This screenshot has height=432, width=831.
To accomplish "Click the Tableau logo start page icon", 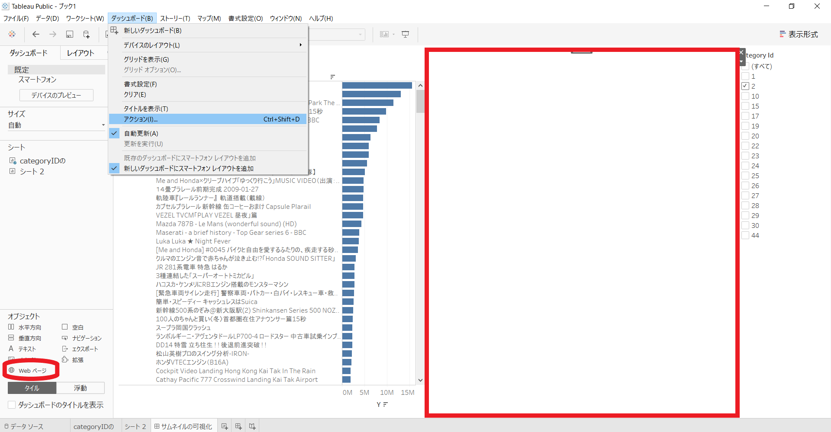I will coord(12,34).
